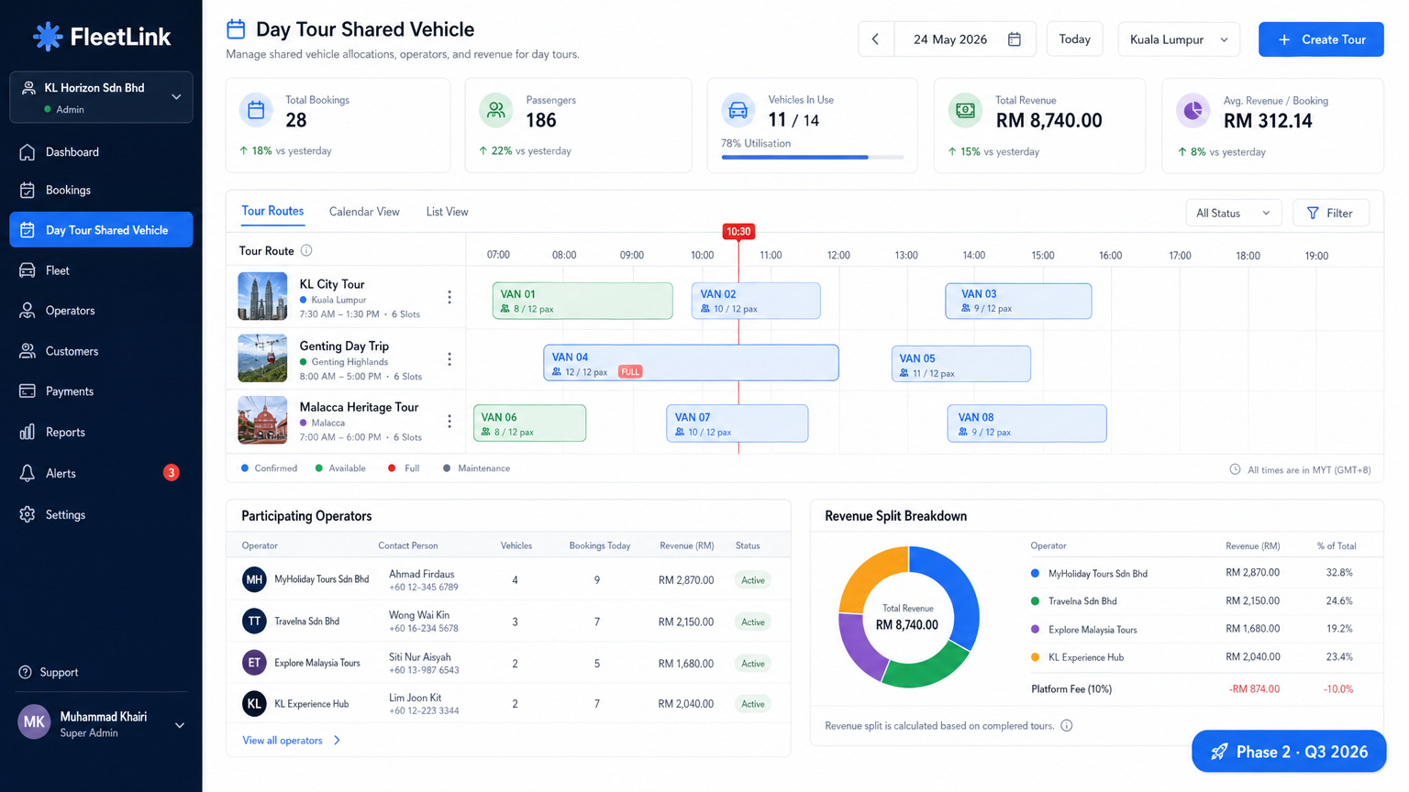Click the Create Tour button
1409x792 pixels.
(x=1321, y=39)
